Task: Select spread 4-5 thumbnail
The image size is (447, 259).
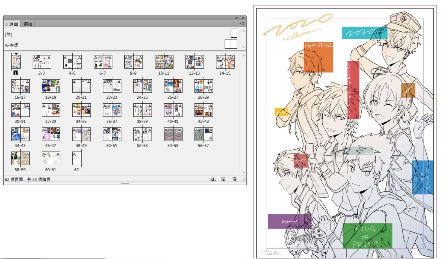Action: [x=72, y=62]
